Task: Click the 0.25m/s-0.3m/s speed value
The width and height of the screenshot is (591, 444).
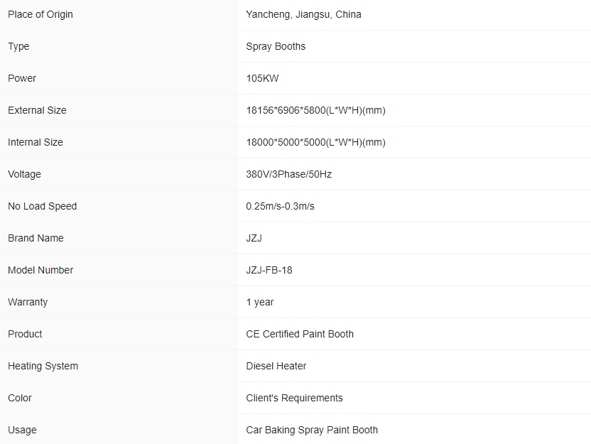Action: (280, 206)
